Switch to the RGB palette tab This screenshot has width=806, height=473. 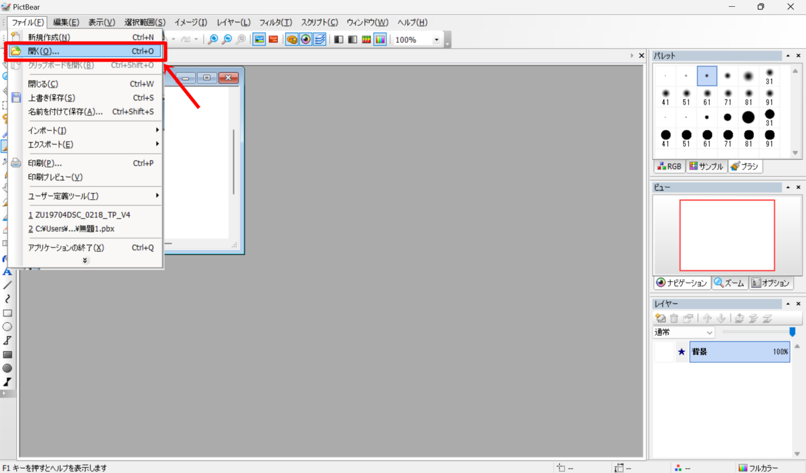click(670, 166)
